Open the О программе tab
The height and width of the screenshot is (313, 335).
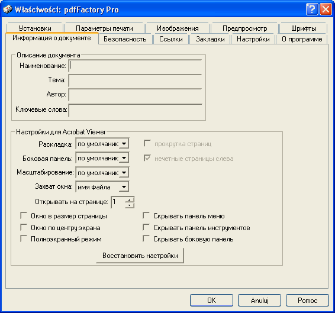[302, 39]
